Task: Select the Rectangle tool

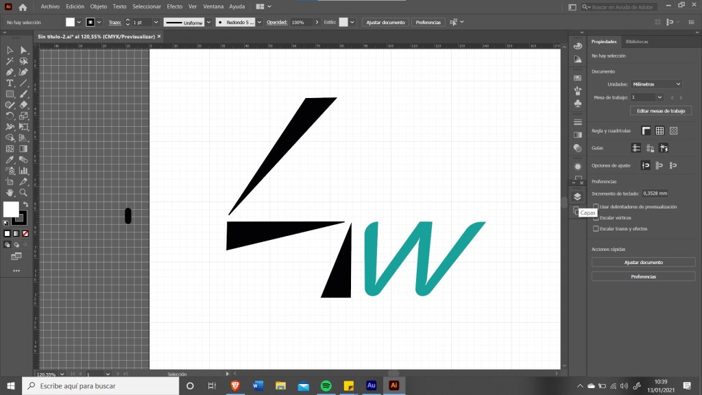Action: (x=10, y=94)
